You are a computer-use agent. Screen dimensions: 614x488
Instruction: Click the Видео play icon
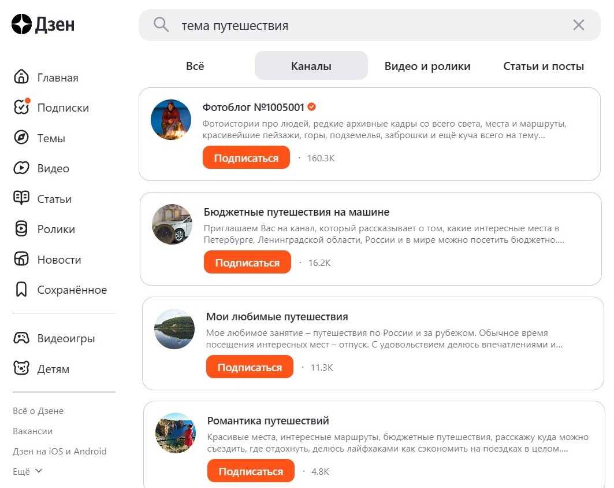pyautogui.click(x=21, y=168)
